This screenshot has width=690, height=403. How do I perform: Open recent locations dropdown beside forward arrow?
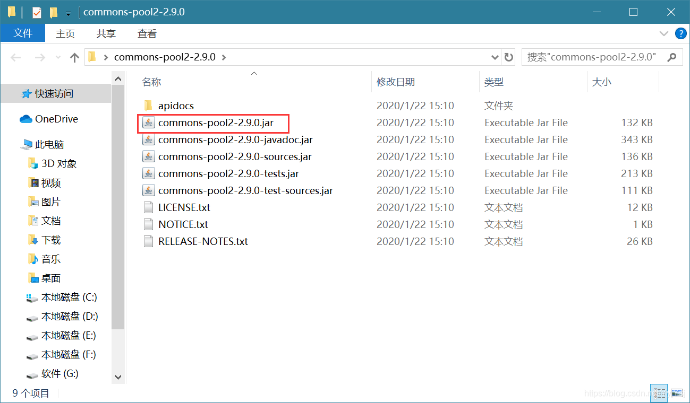click(x=57, y=57)
